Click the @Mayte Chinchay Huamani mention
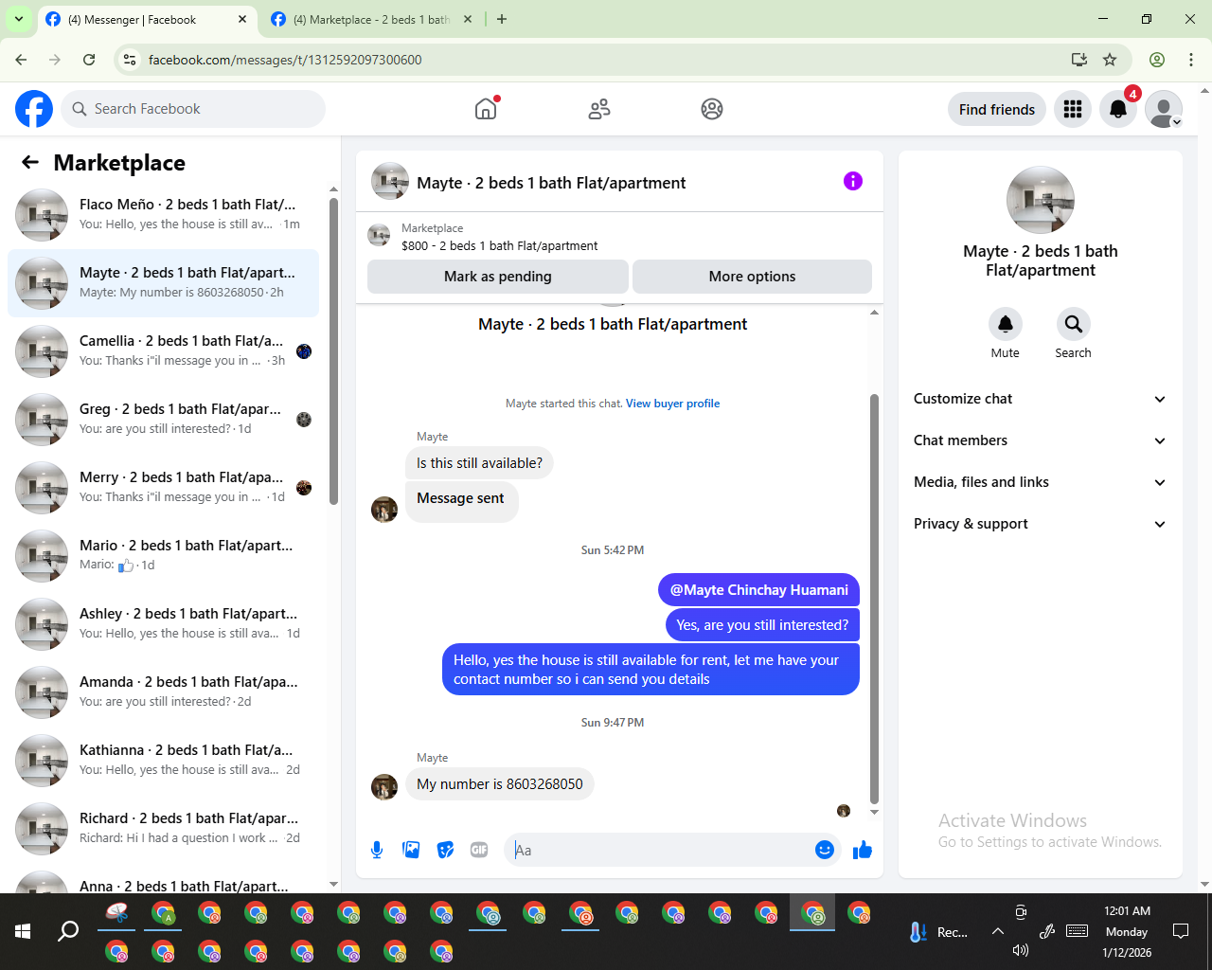 pyautogui.click(x=758, y=590)
